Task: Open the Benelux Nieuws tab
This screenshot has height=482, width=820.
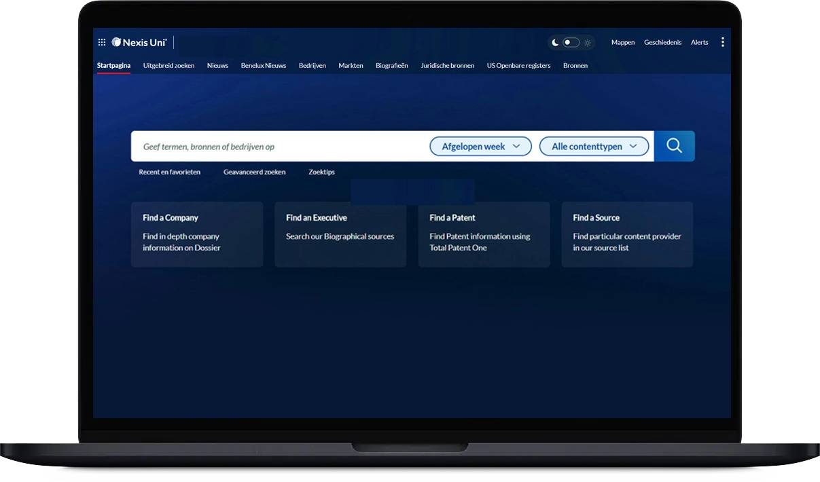Action: 263,66
